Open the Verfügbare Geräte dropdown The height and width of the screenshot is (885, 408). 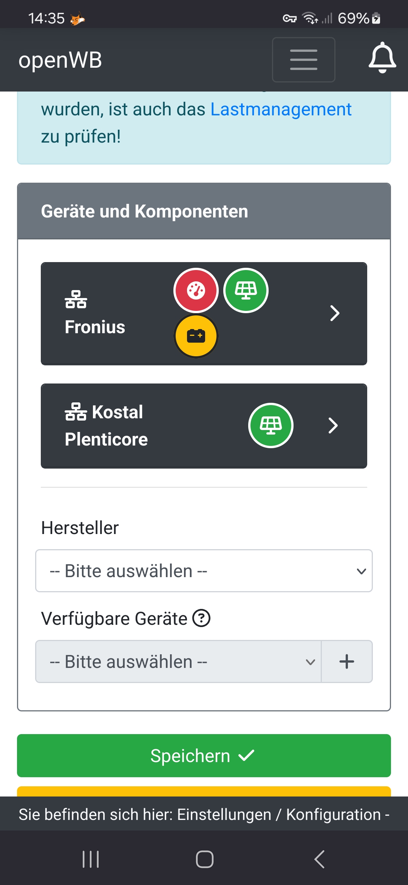pyautogui.click(x=178, y=661)
